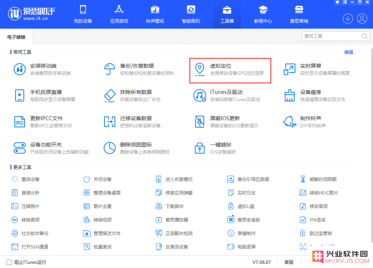Image resolution: width=373 pixels, height=268 pixels.
Task: Open 屏蔽iOS更新 tool
Action: (226, 122)
